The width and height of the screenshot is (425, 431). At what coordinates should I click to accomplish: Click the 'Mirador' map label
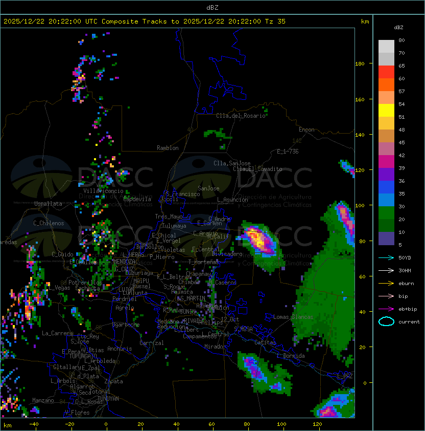216,347
